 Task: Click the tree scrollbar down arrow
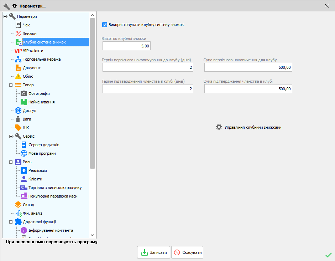coord(93,235)
